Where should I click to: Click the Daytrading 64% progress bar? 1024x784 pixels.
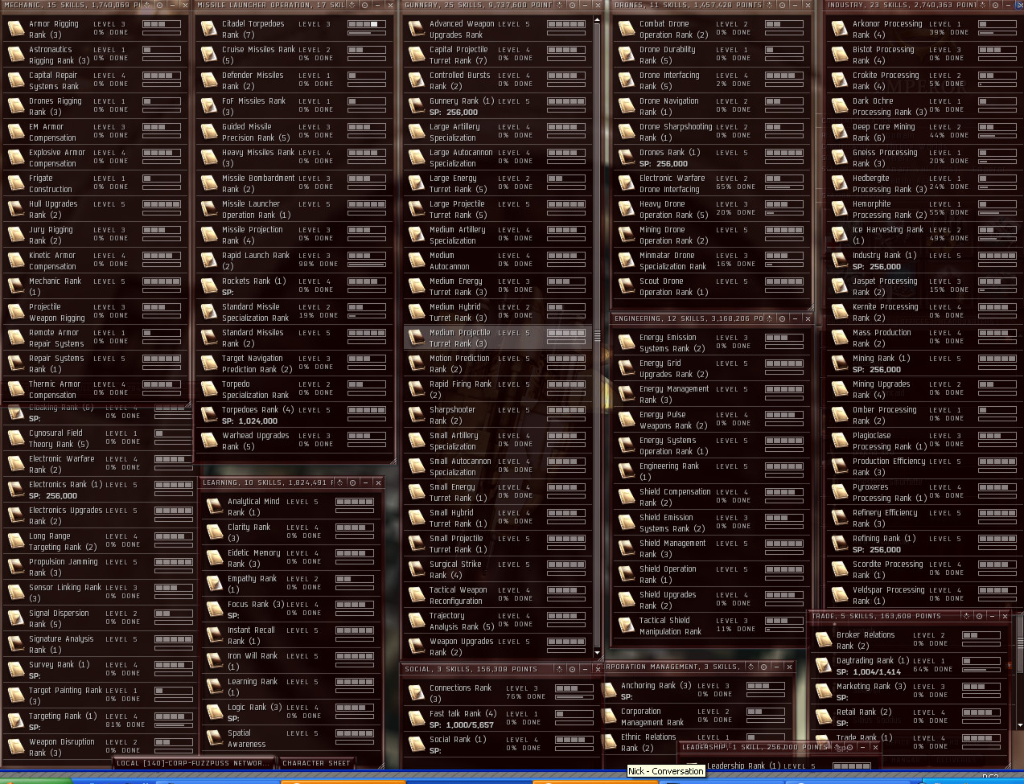[x=981, y=670]
